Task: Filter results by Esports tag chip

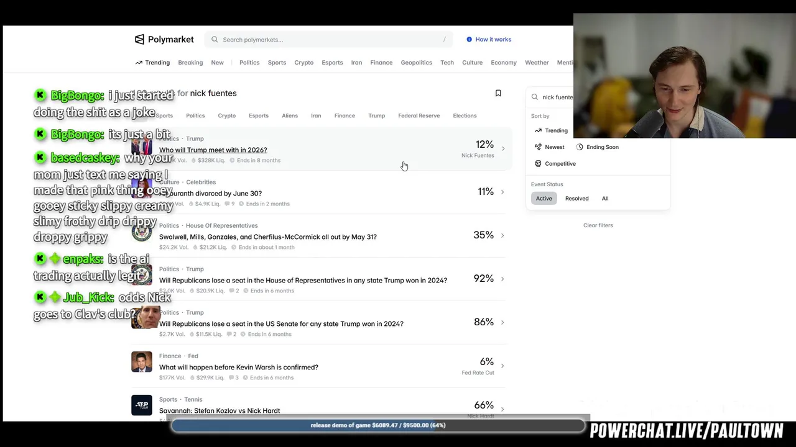Action: coord(259,115)
